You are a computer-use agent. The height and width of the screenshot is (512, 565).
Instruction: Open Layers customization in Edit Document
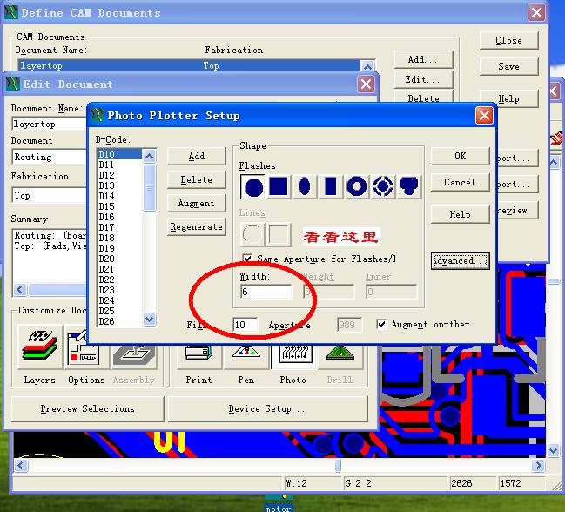pos(40,347)
